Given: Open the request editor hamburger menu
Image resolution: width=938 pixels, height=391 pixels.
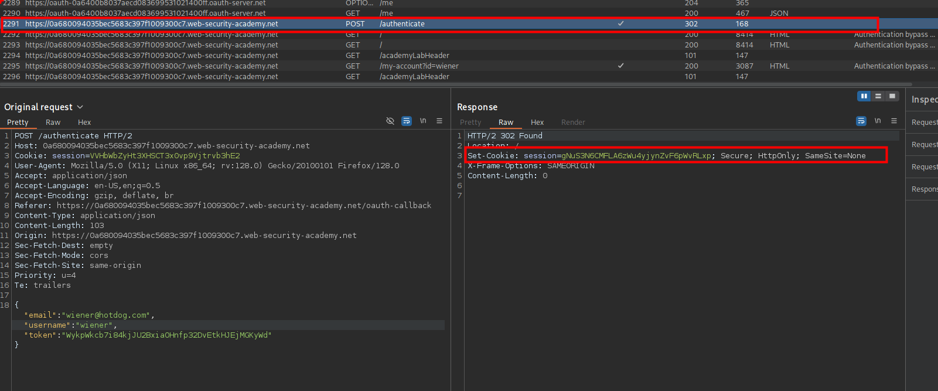Looking at the screenshot, I should tap(439, 121).
